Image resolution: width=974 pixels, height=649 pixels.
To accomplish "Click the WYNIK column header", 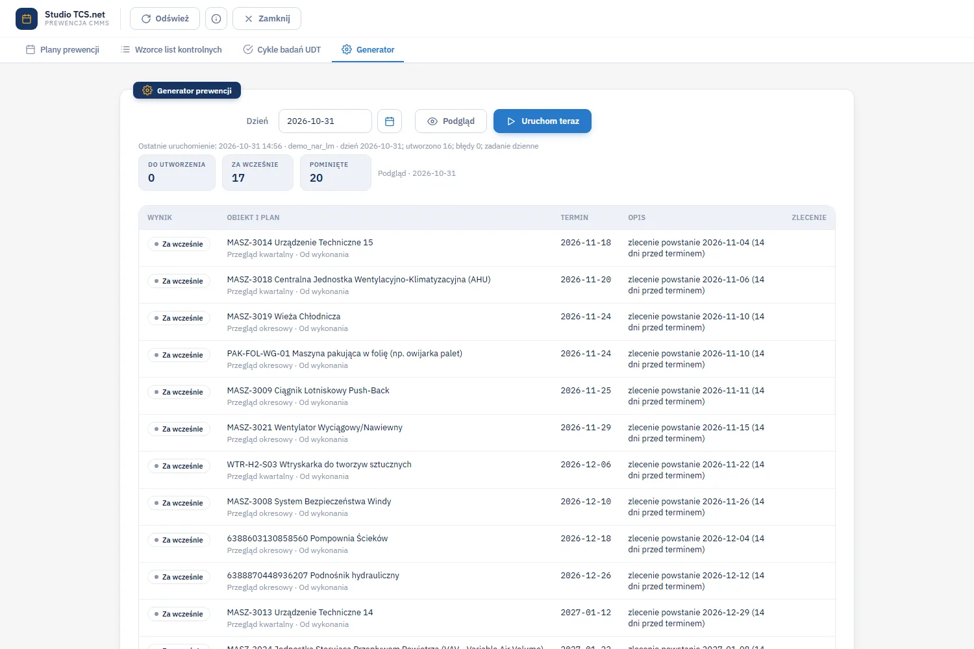I will pyautogui.click(x=160, y=217).
